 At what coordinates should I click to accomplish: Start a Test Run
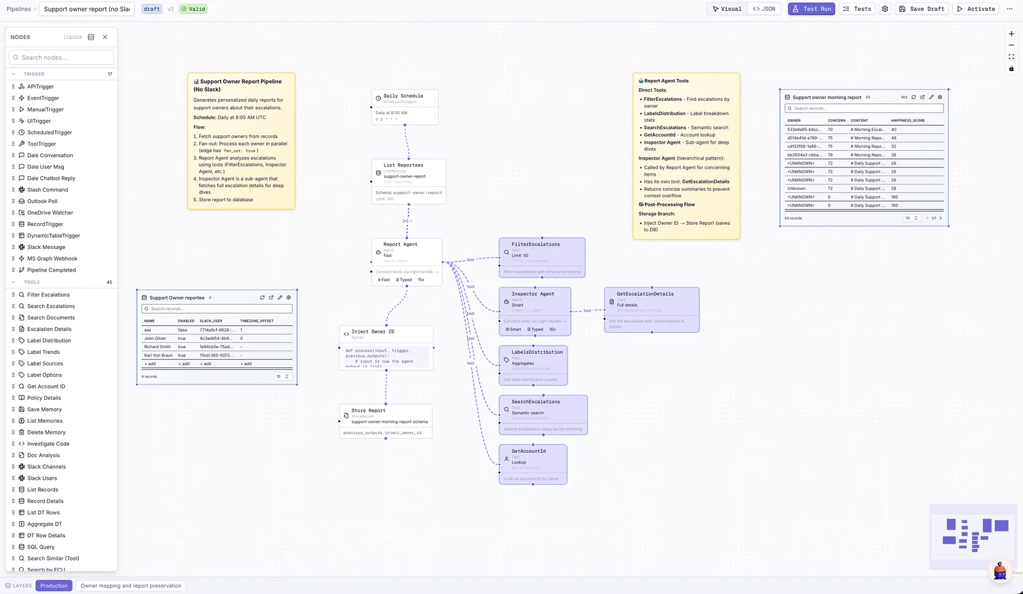pyautogui.click(x=811, y=9)
